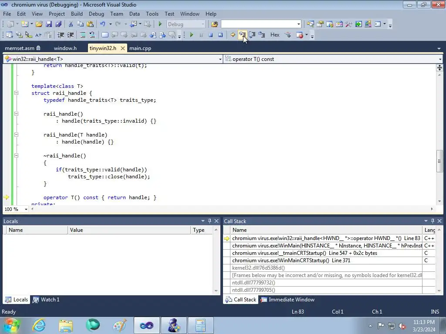Image resolution: width=446 pixels, height=334 pixels.
Task: Restart the debugging session
Action: 220,35
